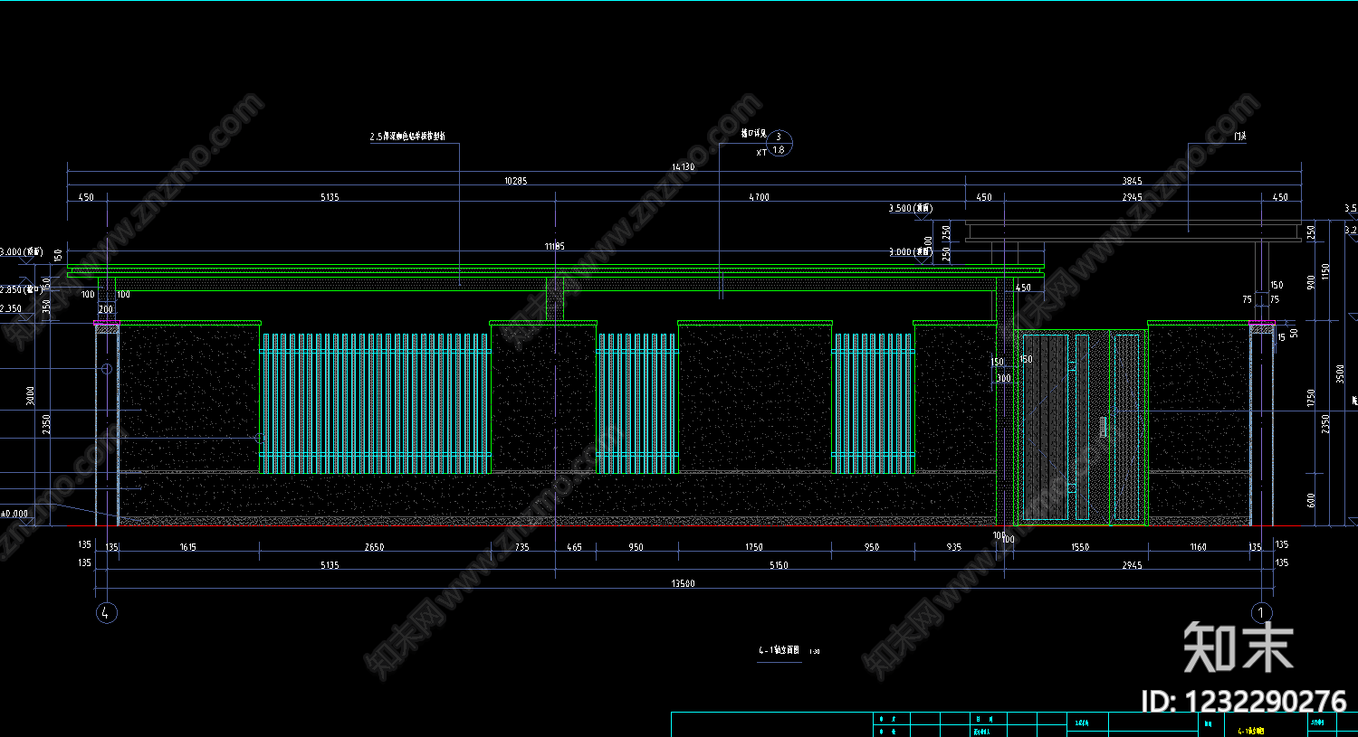Select axis bubble number 4
1358x737 pixels.
(x=107, y=613)
